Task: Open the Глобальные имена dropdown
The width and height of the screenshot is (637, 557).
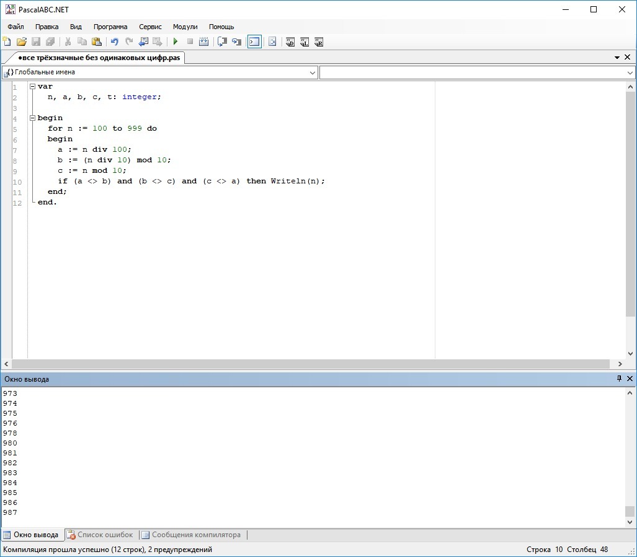Action: tap(313, 72)
